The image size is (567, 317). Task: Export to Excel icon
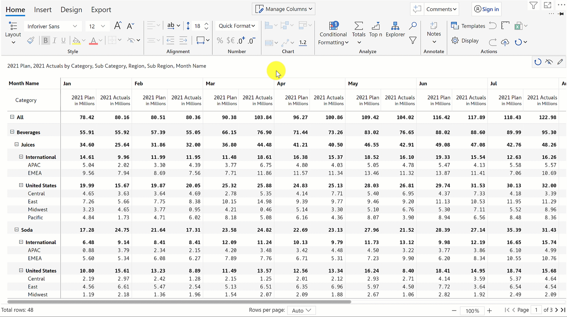coord(519,26)
